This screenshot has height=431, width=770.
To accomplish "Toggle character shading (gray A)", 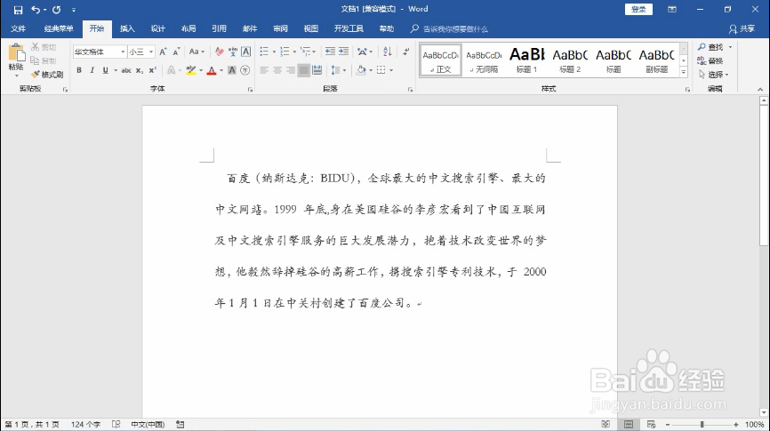I will (x=232, y=70).
